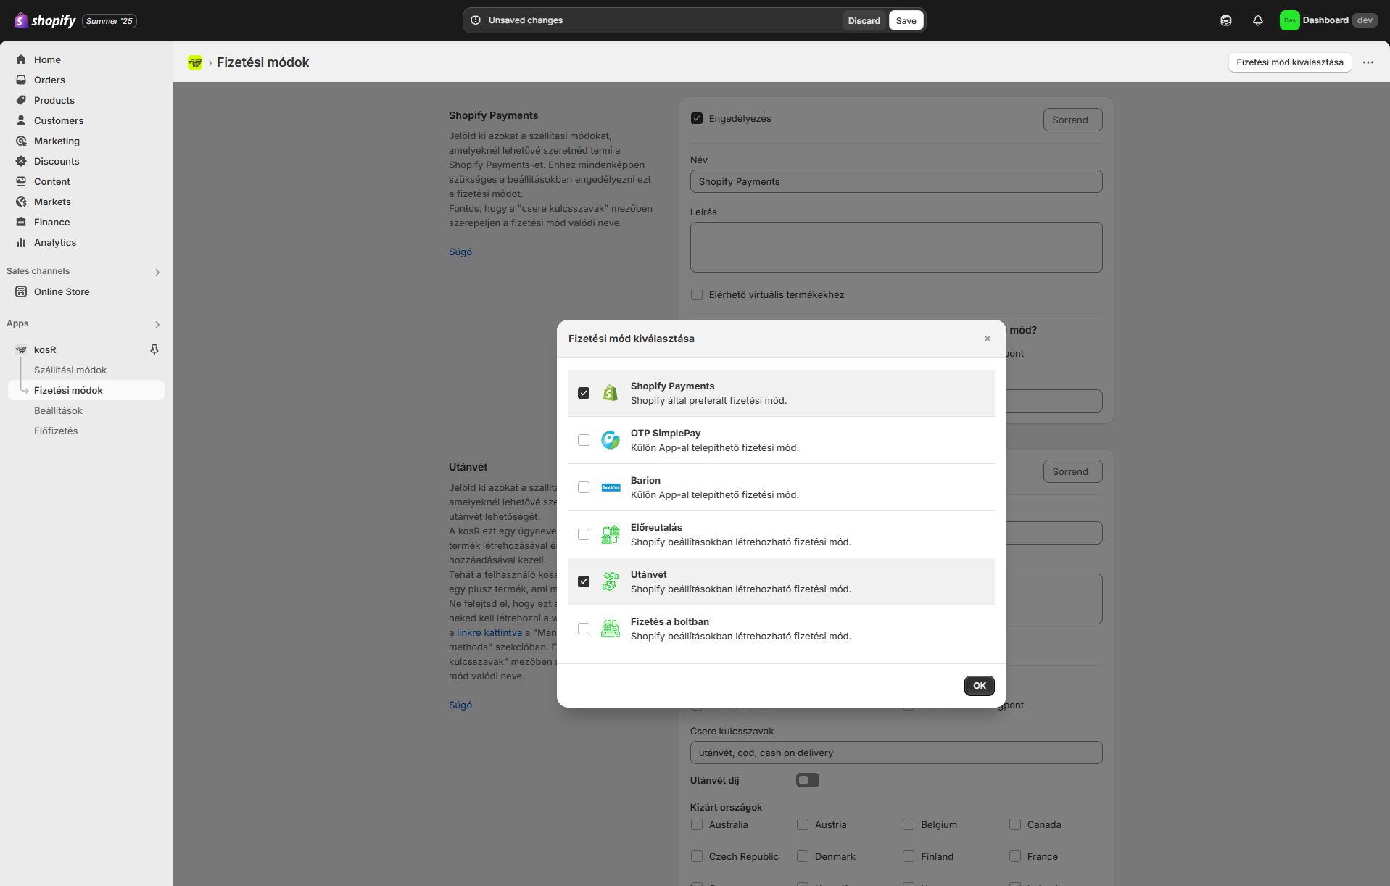
Task: Click the pin icon next to kosR
Action: coord(154,349)
